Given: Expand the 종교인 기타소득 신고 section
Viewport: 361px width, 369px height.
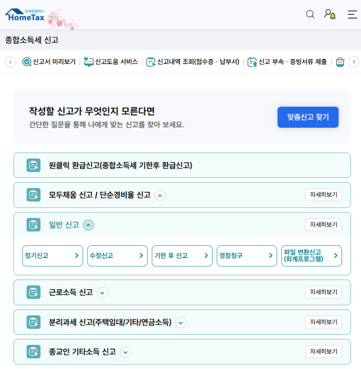Looking at the screenshot, I should point(125,352).
